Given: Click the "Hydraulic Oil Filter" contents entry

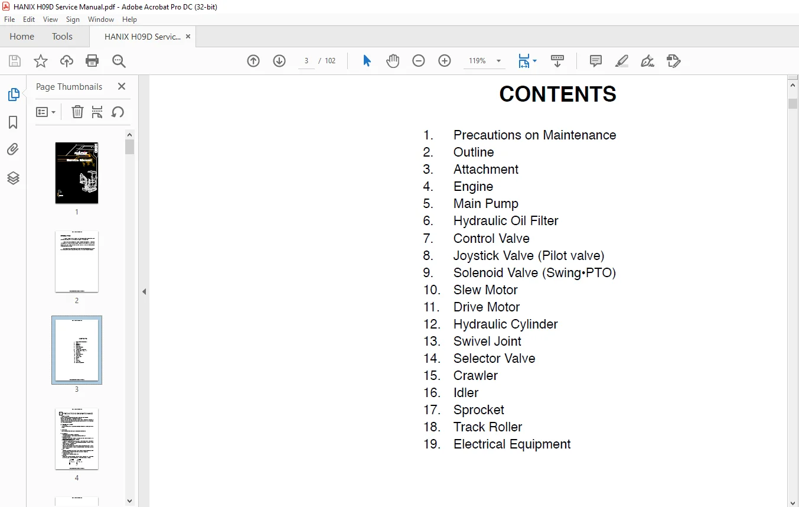Looking at the screenshot, I should point(506,221).
